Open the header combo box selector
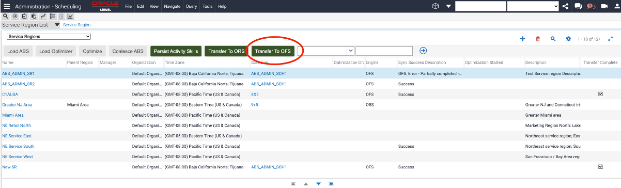Image resolution: width=621 pixels, height=188 pixels. tap(533, 6)
